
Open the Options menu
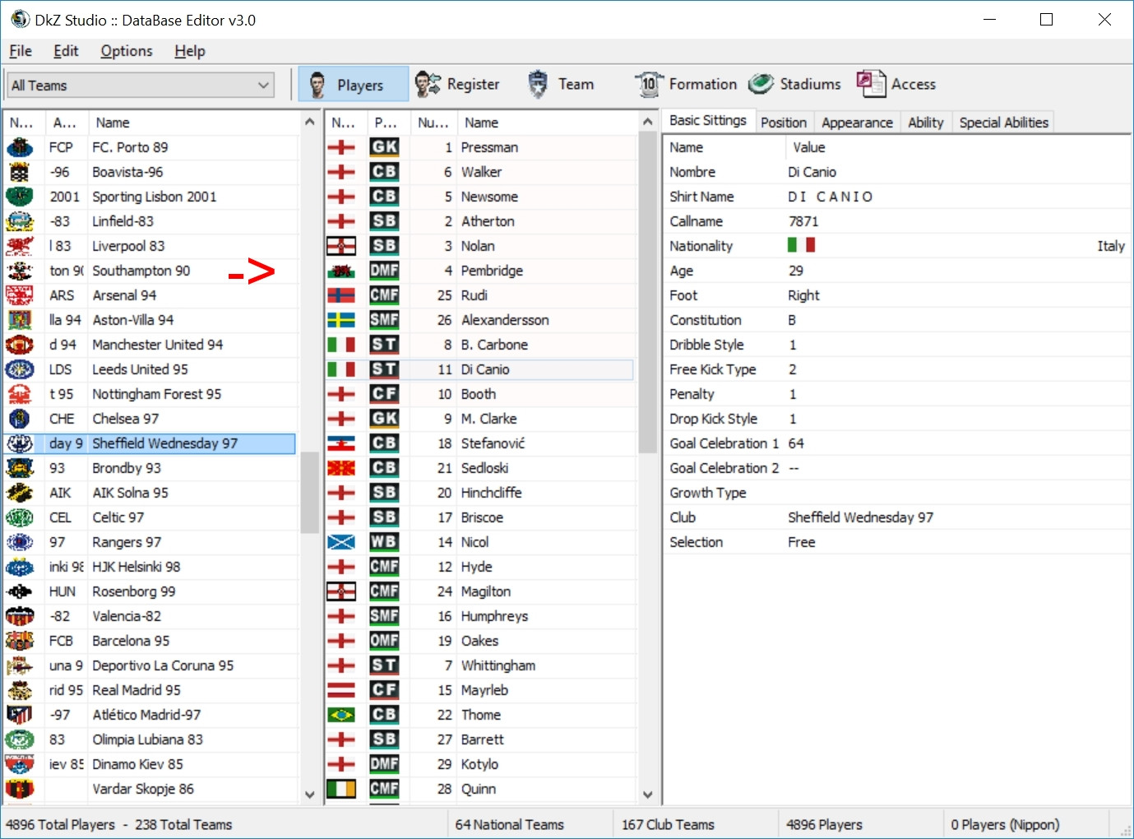coord(127,51)
